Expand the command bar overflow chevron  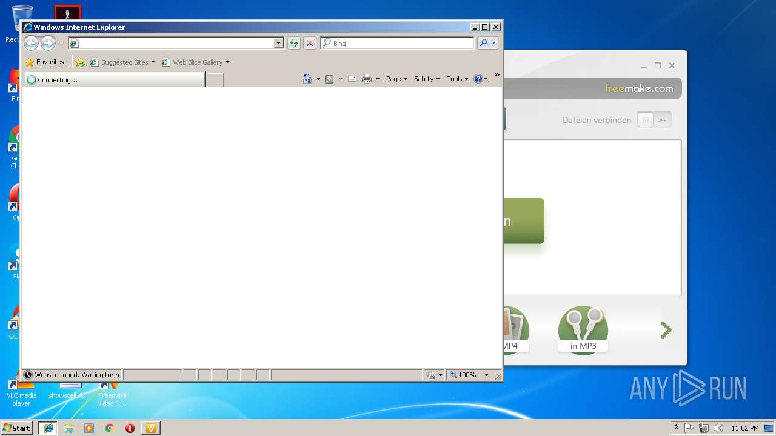click(497, 75)
